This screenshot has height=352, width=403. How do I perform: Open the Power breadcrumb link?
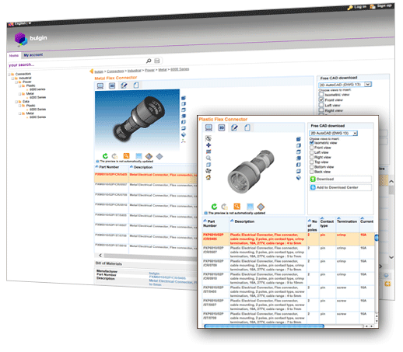pos(149,70)
